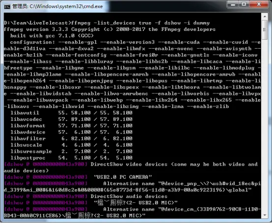Click the libavfilter version row
The height and width of the screenshot is (223, 272).
pyautogui.click(x=72, y=139)
